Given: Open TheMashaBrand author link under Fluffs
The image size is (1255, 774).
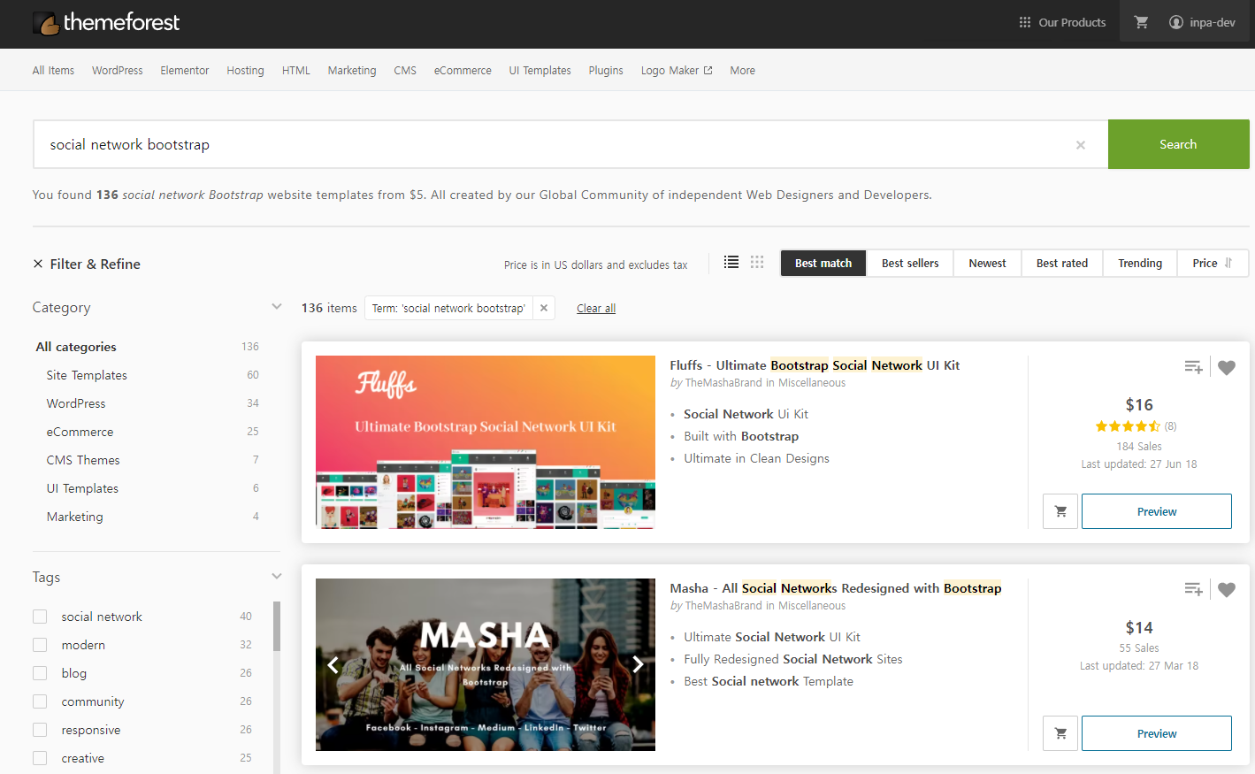Looking at the screenshot, I should [723, 383].
